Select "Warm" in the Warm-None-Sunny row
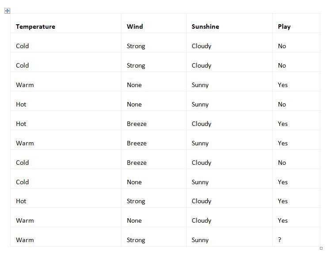The height and width of the screenshot is (258, 334). click(25, 85)
